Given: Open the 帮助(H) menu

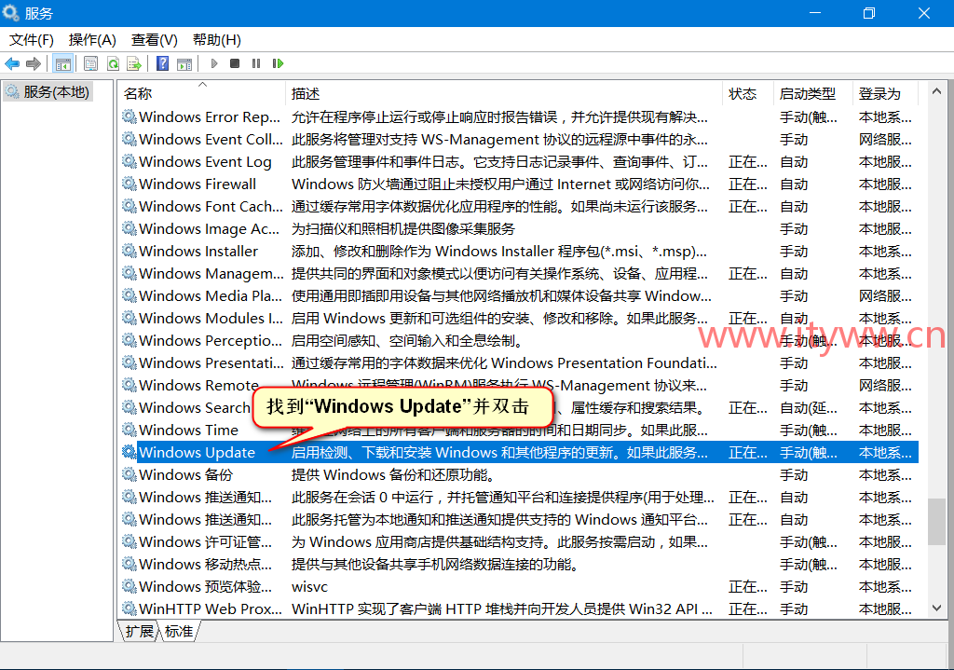Looking at the screenshot, I should [x=216, y=39].
